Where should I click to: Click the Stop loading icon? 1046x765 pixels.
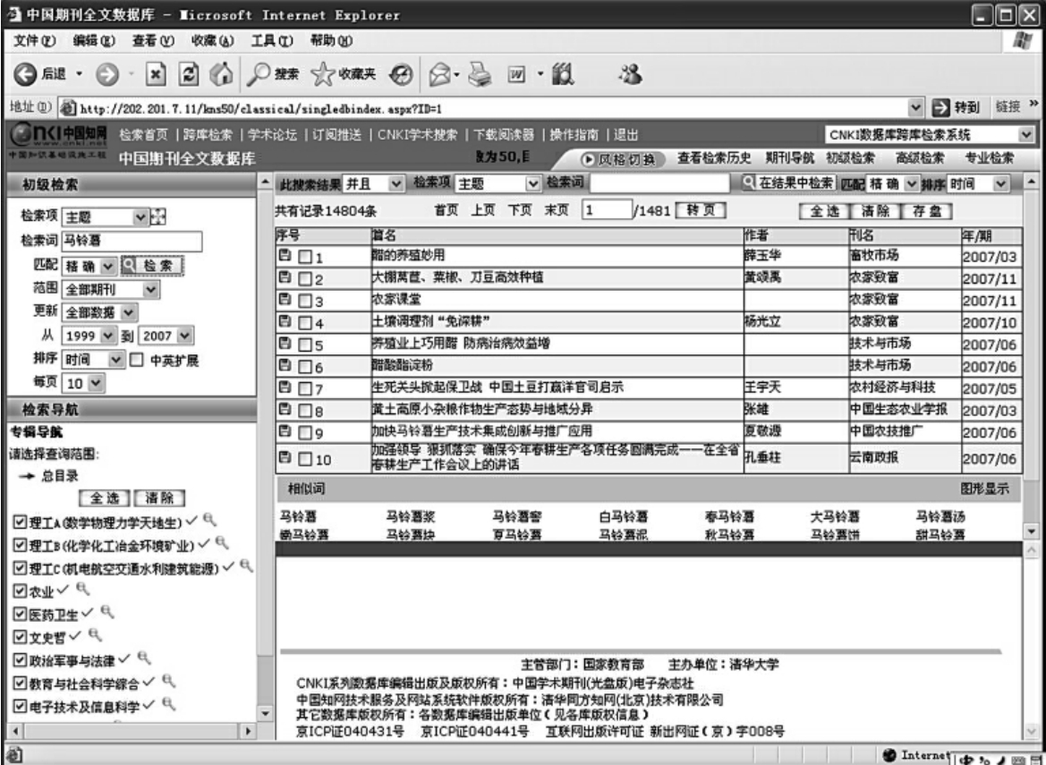coord(156,74)
